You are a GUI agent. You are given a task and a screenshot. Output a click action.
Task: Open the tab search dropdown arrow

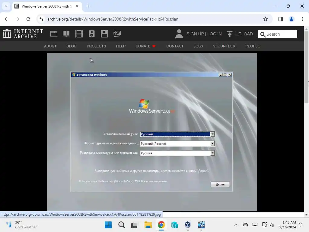[6, 6]
